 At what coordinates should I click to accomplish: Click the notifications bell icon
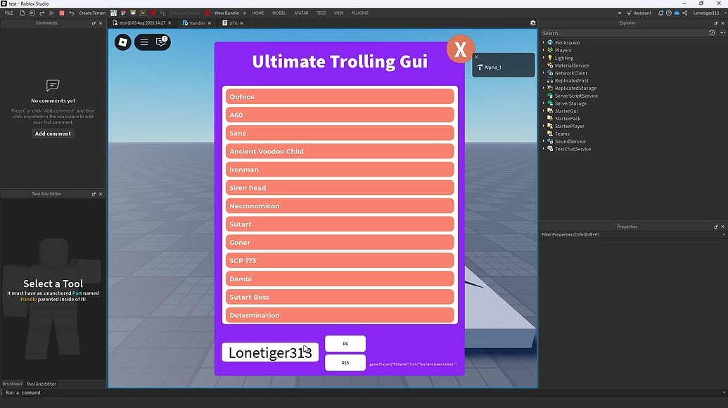(x=660, y=13)
